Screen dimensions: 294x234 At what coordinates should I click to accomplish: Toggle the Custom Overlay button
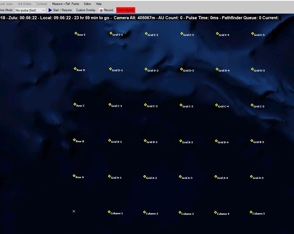coord(86,10)
